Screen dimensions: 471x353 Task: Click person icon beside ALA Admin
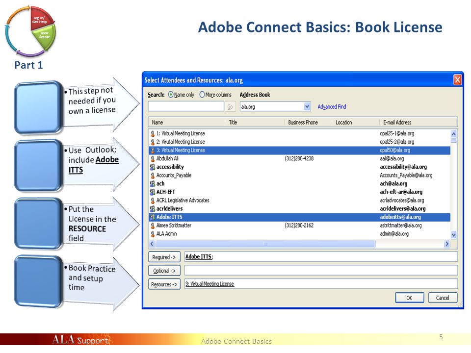tap(153, 234)
